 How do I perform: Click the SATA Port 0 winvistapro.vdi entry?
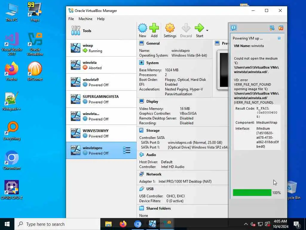click(195, 142)
